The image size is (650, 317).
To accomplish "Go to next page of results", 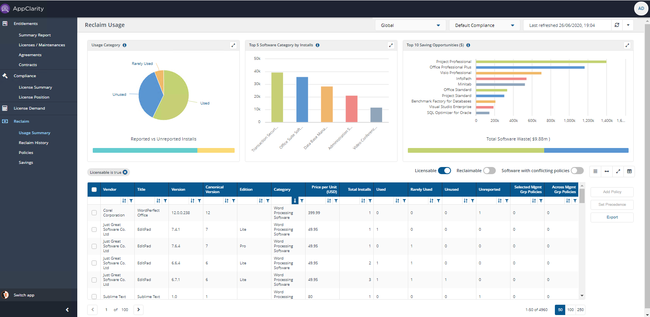I will (x=138, y=309).
